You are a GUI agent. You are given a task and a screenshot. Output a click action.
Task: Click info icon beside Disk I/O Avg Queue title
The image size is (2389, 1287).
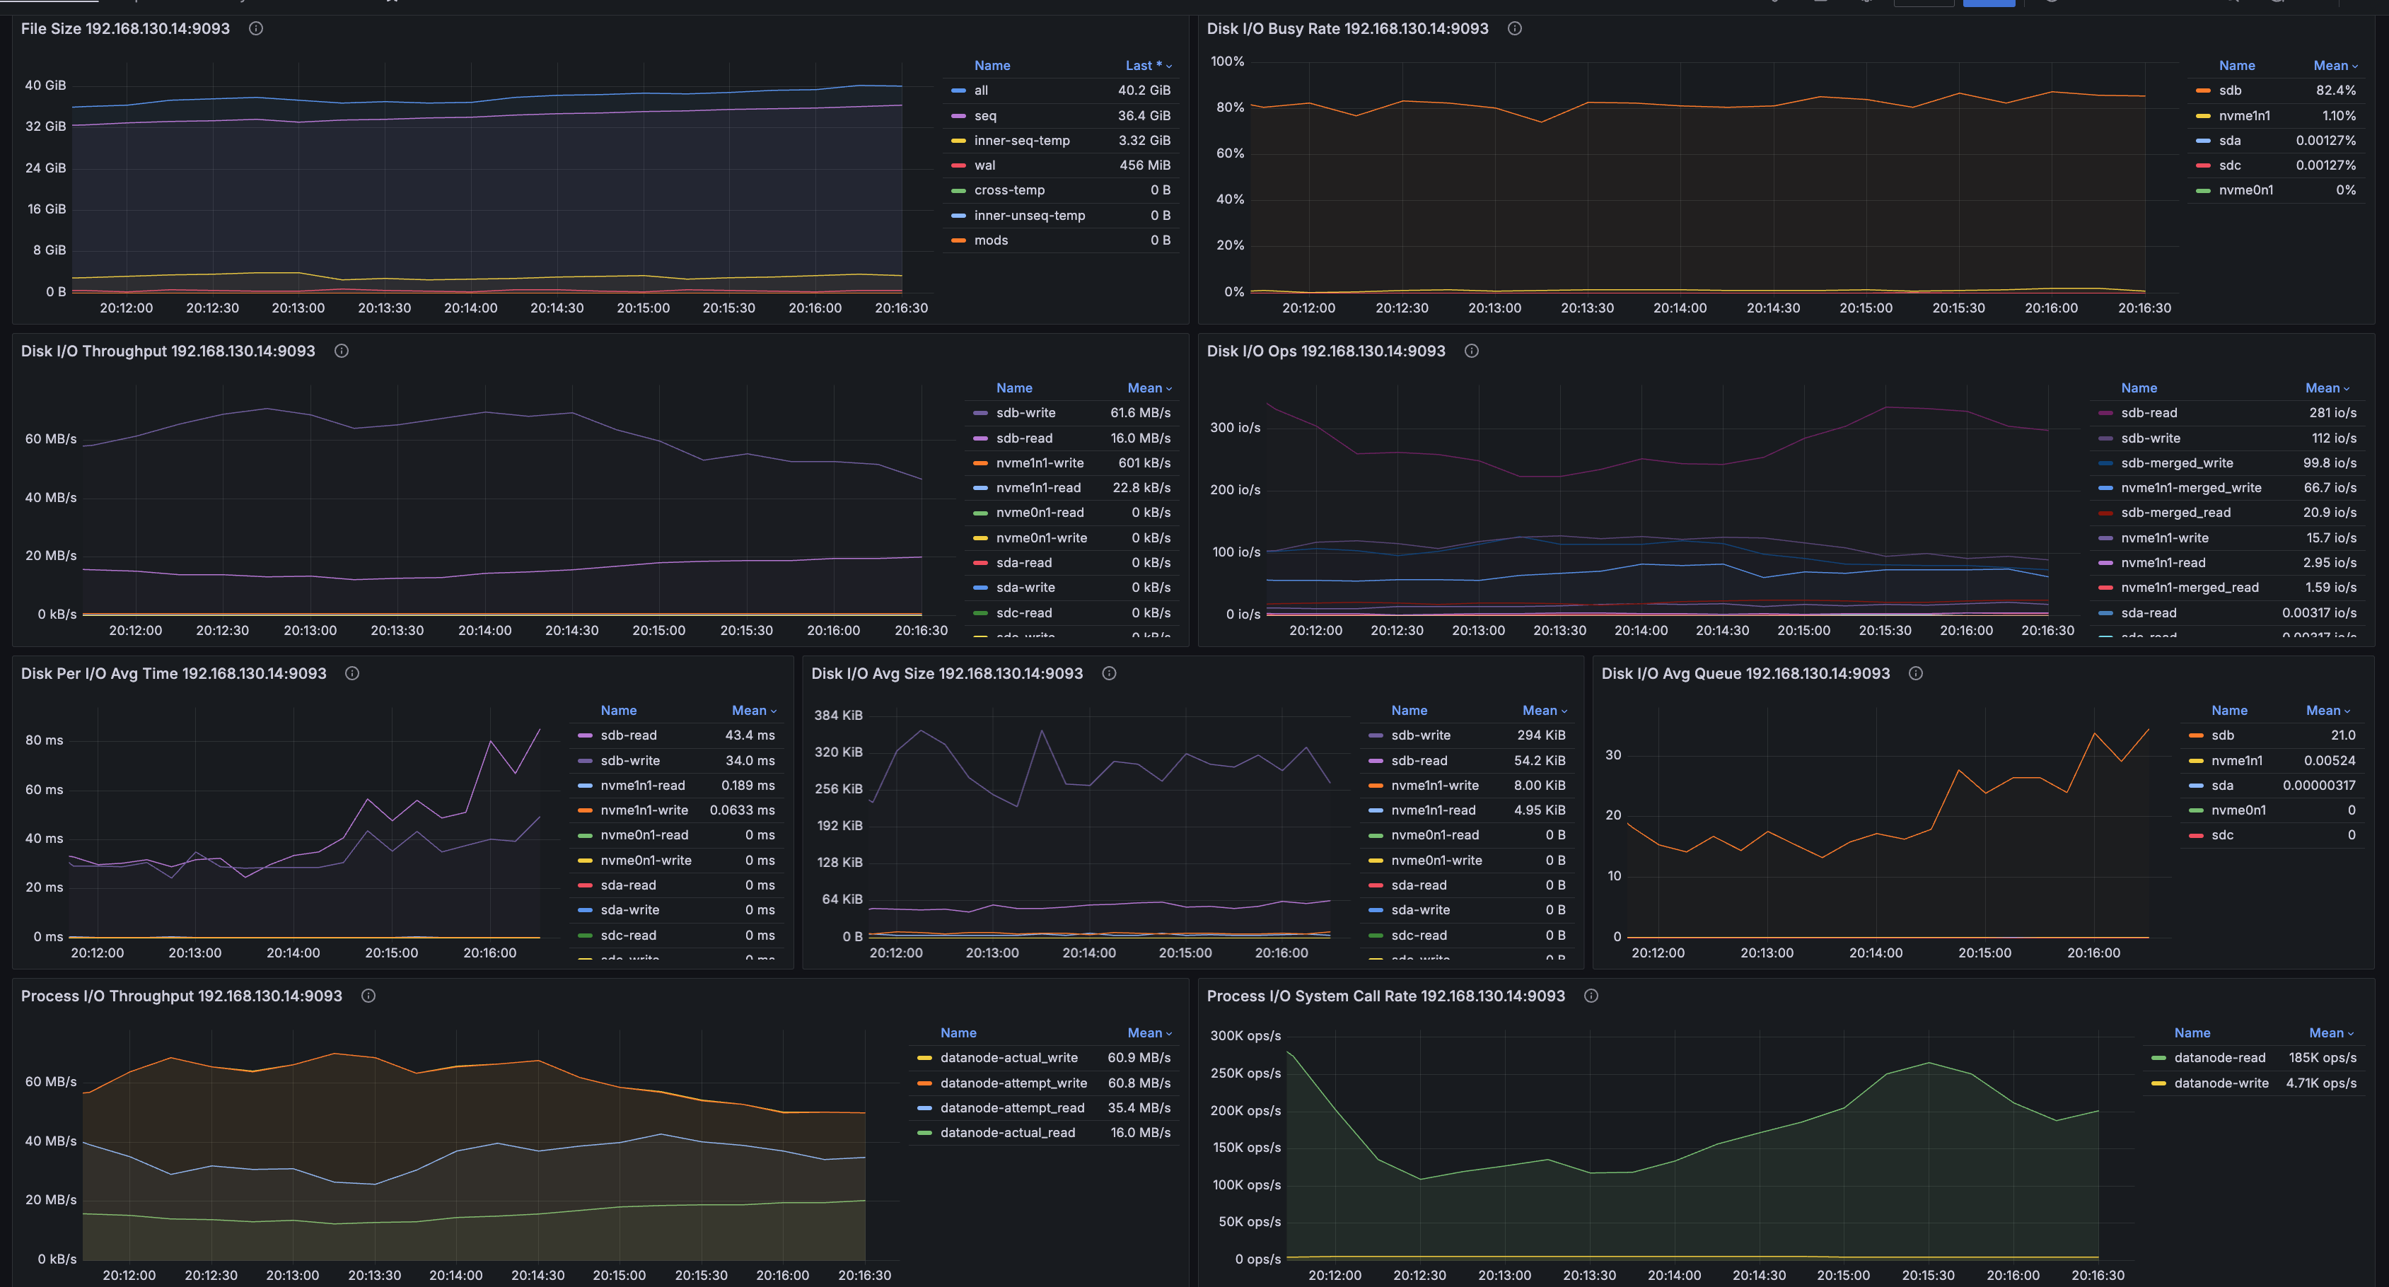coord(1915,674)
